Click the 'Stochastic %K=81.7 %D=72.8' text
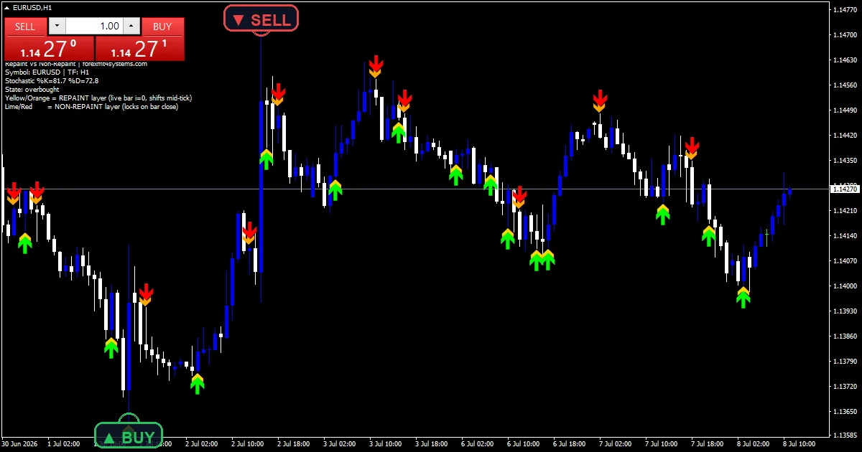 pyautogui.click(x=52, y=81)
